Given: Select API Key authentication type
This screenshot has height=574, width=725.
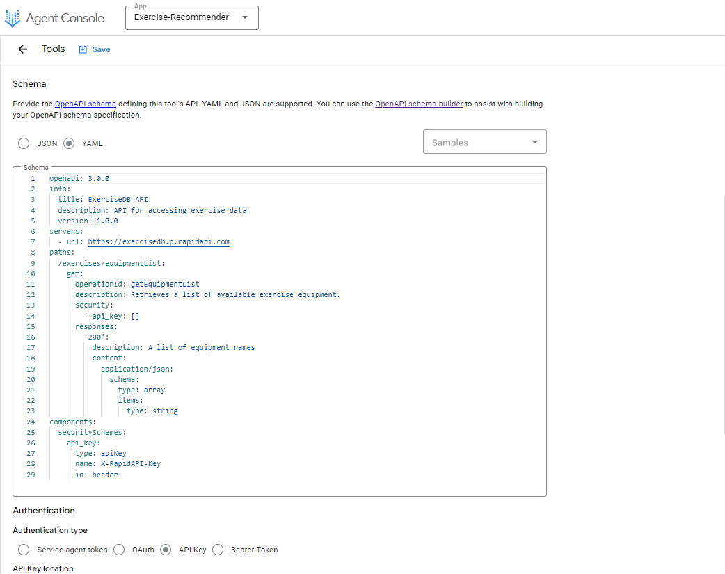Looking at the screenshot, I should [x=166, y=550].
